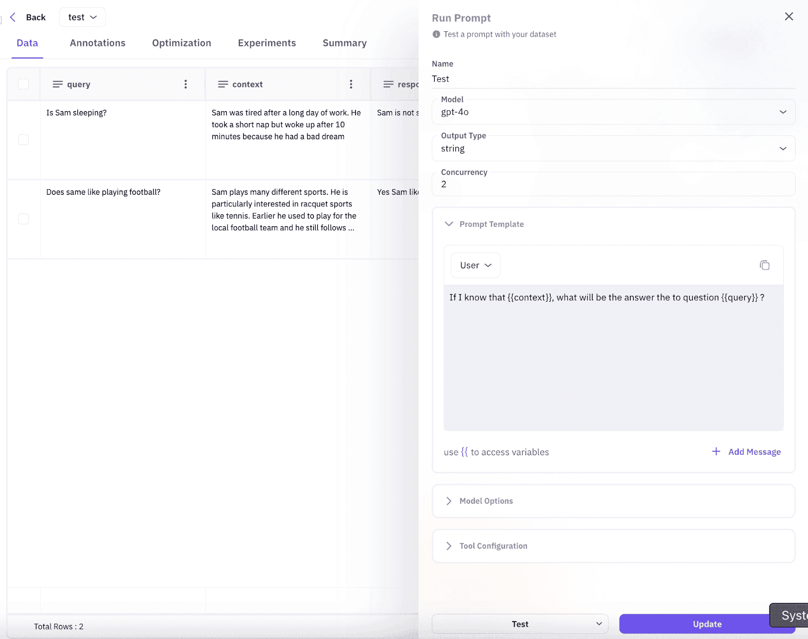Click the 'Sam plays many different sports' cell
Image resolution: width=808 pixels, height=639 pixels.
pos(288,219)
